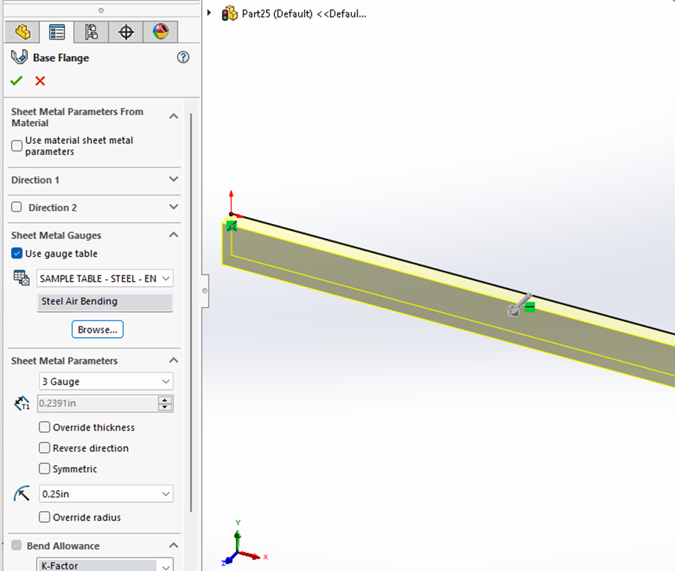Toggle the Symmetric checkbox

click(x=44, y=469)
